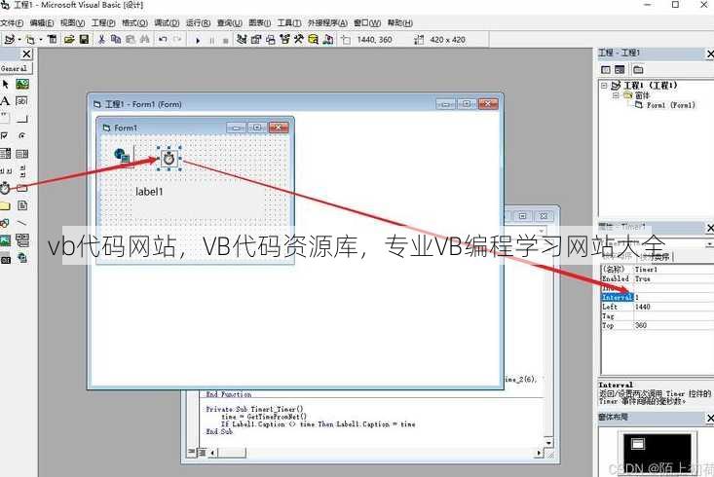The image size is (714, 477).
Task: Select the Label (A) control in the toolbox
Action: point(5,101)
